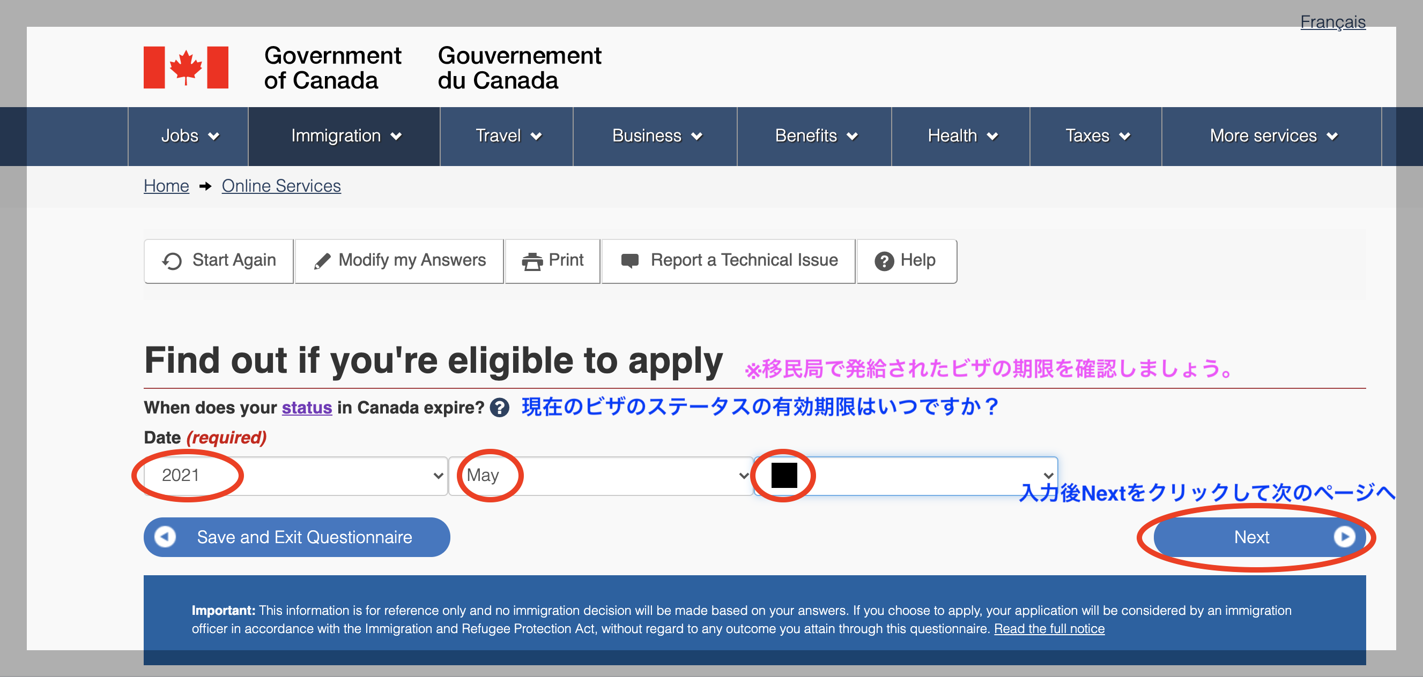The image size is (1423, 677).
Task: Click the Start Again refresh icon
Action: [x=172, y=261]
